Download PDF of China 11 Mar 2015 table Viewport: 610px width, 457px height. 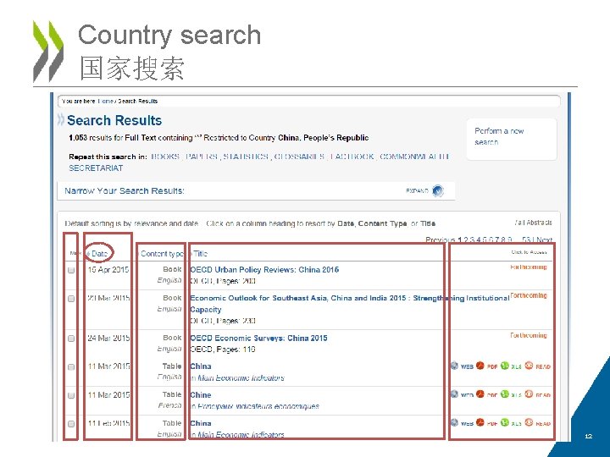486,366
